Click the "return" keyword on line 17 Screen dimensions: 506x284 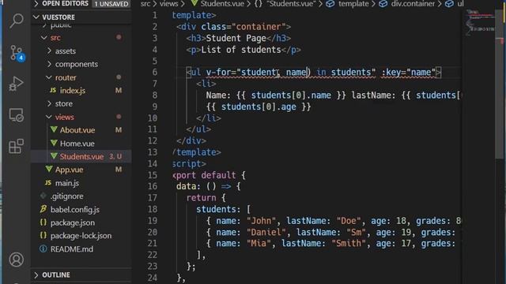pyautogui.click(x=201, y=198)
